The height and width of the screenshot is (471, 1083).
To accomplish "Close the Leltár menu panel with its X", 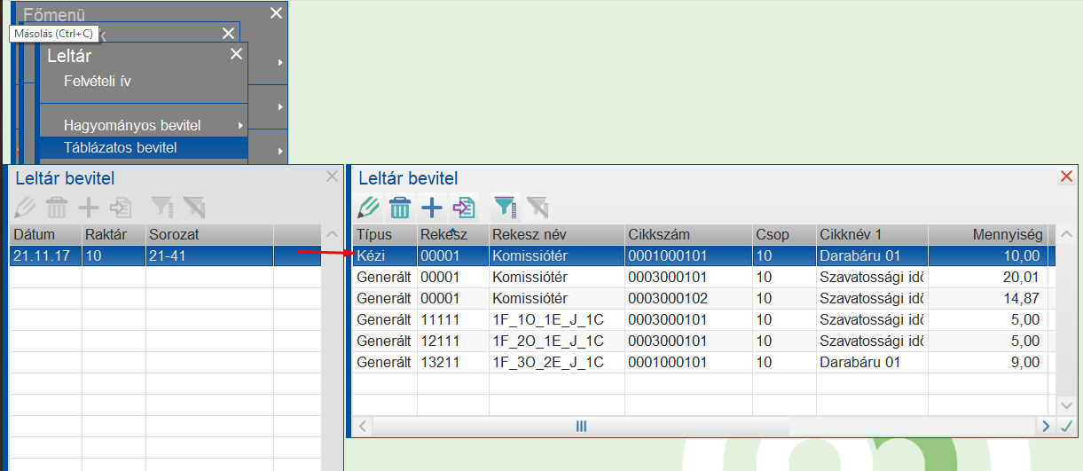I will [x=236, y=54].
